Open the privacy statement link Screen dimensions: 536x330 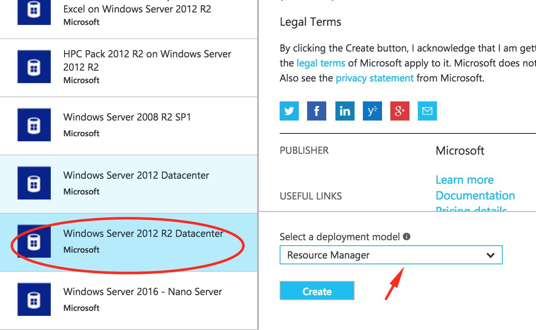tap(375, 78)
